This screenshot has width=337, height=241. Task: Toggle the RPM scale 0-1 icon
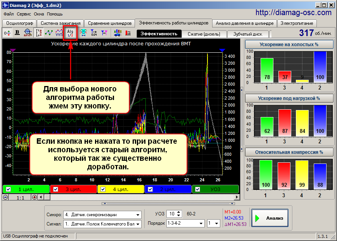(39, 33)
